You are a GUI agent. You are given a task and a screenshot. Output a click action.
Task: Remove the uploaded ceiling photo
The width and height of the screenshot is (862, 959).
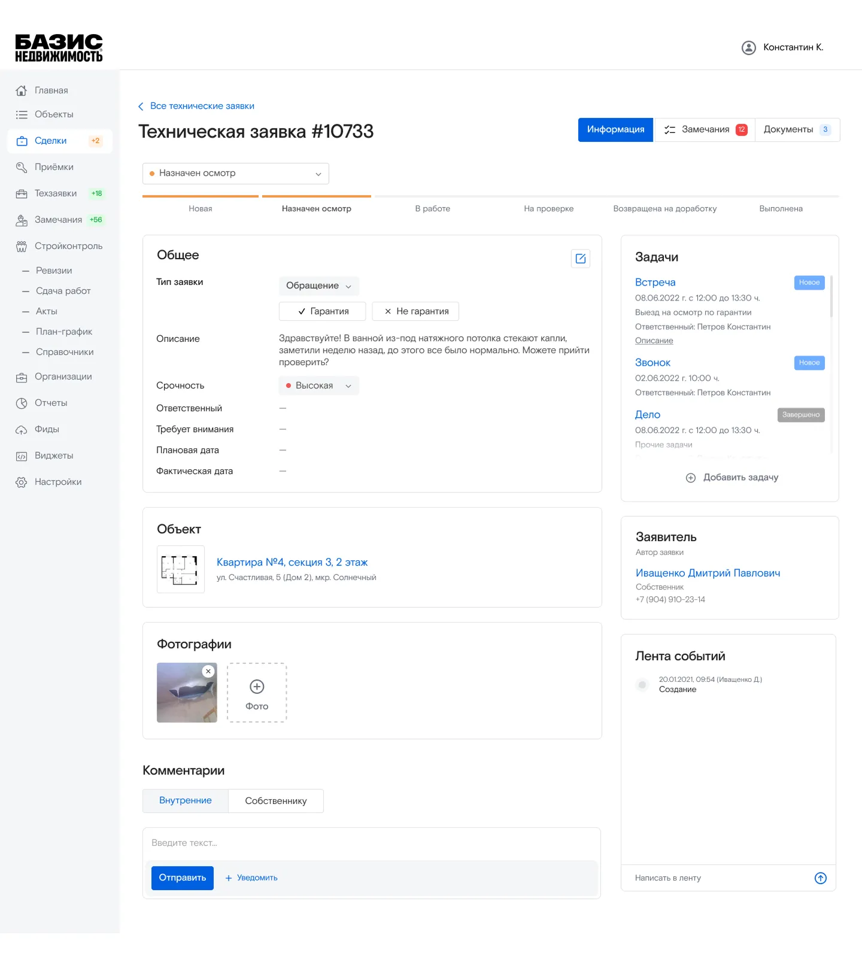pyautogui.click(x=208, y=672)
